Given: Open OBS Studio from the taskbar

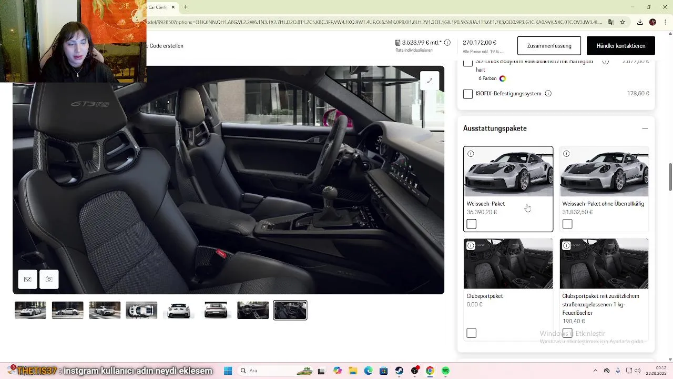Looking at the screenshot, I should [x=415, y=371].
